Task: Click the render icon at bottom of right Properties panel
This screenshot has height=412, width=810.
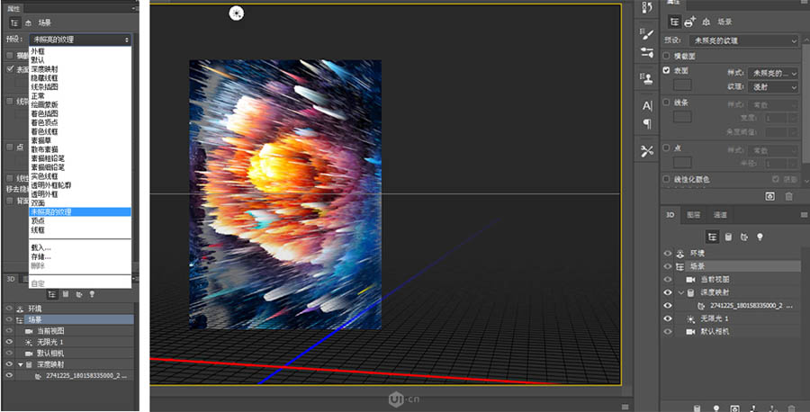Action: coord(770,195)
